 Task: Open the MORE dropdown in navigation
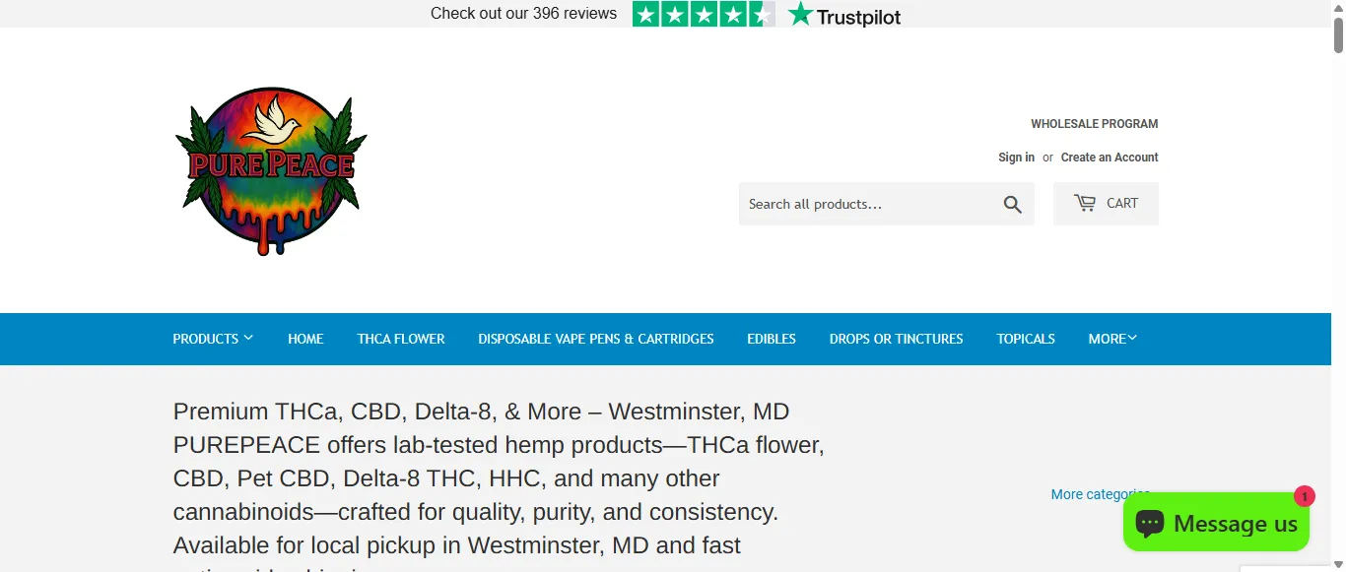1111,339
